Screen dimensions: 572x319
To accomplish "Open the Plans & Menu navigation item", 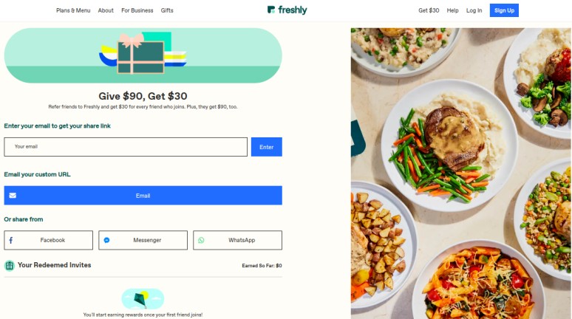I will click(73, 10).
